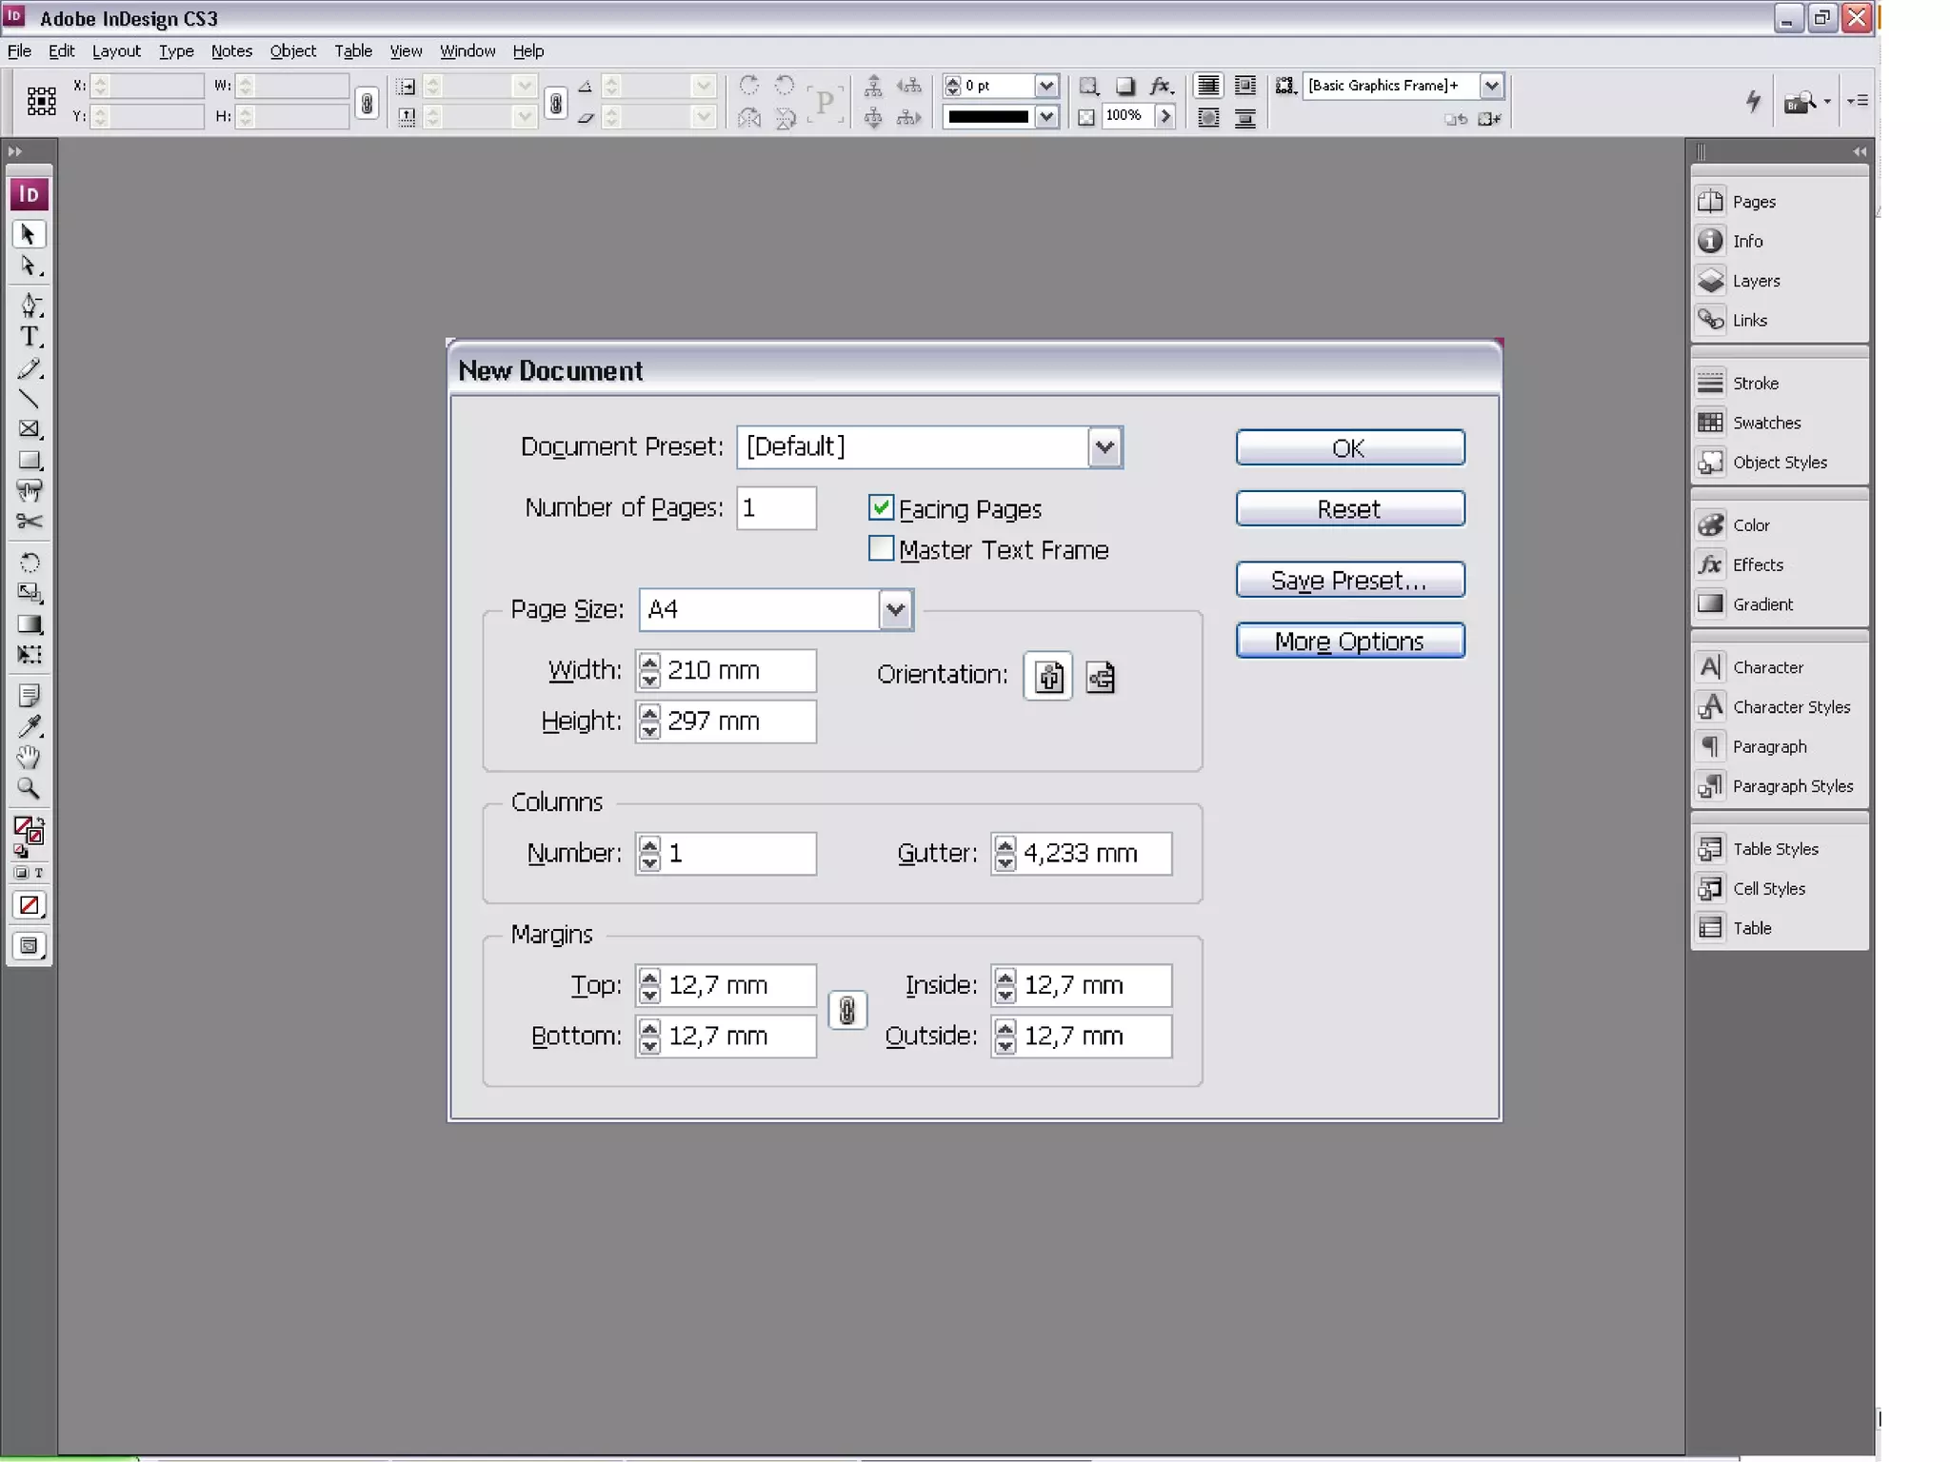
Task: Open the Swatches panel
Action: [x=1765, y=423]
